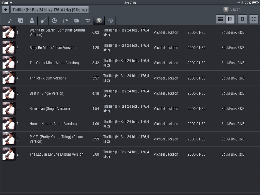
Task: Open the internet radio antenna tab
Action: (x=110, y=21)
